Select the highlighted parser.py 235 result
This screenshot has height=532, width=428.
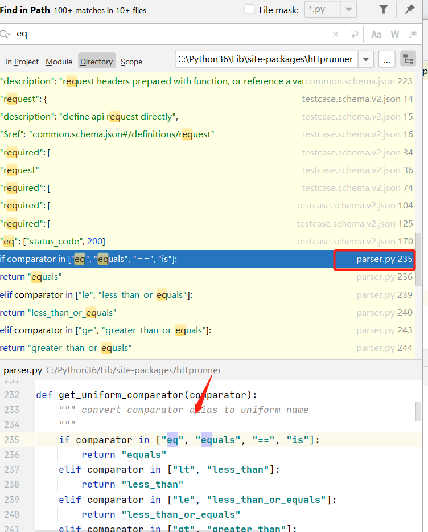208,259
